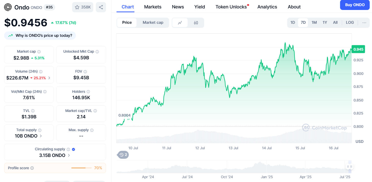
Task: Click info icon next to TVL
Action: tap(33, 111)
